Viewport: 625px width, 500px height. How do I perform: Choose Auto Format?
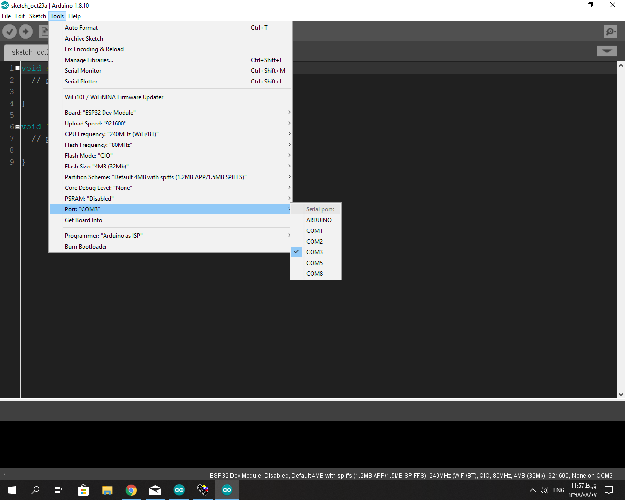tap(170, 28)
